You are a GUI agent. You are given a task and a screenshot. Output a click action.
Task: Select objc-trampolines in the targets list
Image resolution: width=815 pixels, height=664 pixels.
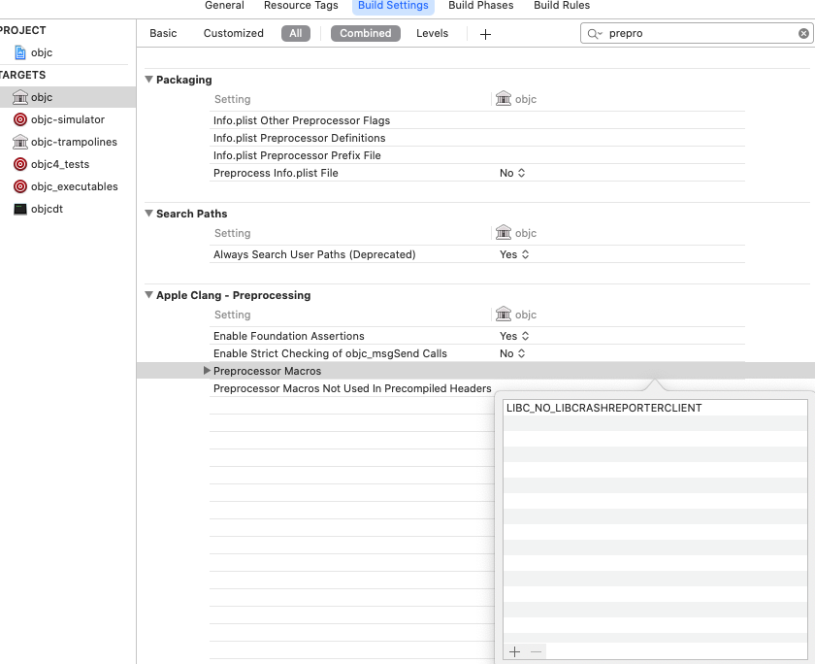(74, 142)
